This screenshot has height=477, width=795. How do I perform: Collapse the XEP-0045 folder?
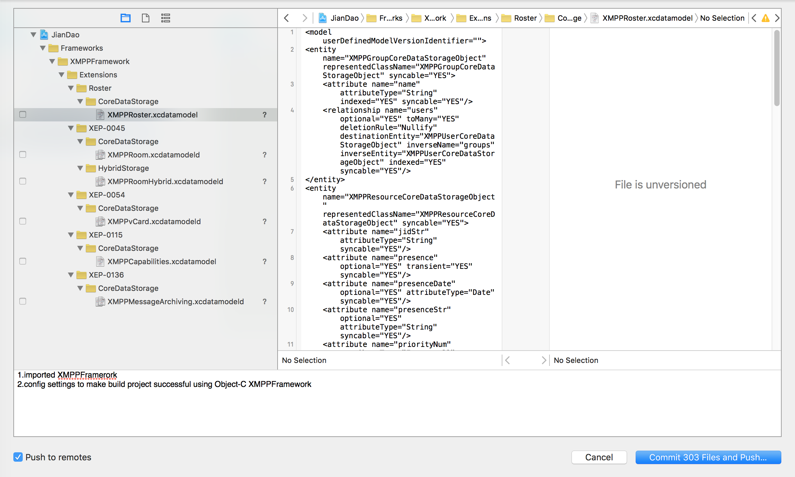[71, 128]
